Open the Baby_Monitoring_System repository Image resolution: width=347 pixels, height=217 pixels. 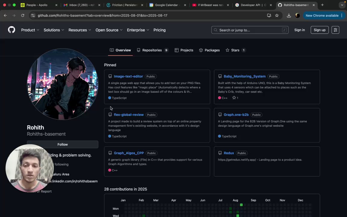(x=245, y=76)
